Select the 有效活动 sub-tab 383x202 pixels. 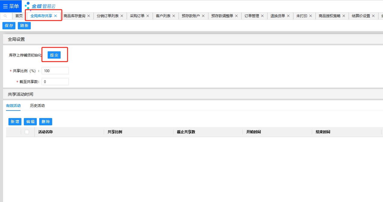click(x=13, y=106)
